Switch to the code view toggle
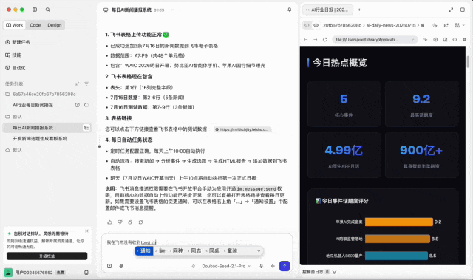This screenshot has height=280, width=473. (307, 25)
